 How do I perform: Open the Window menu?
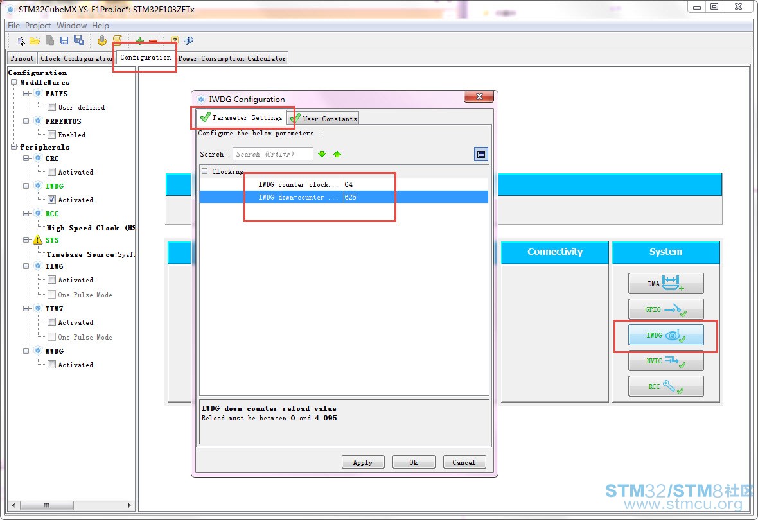[71, 26]
